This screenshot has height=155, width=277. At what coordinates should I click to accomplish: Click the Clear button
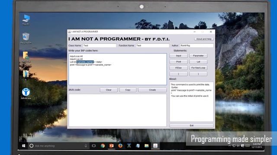pyautogui.click(x=109, y=90)
